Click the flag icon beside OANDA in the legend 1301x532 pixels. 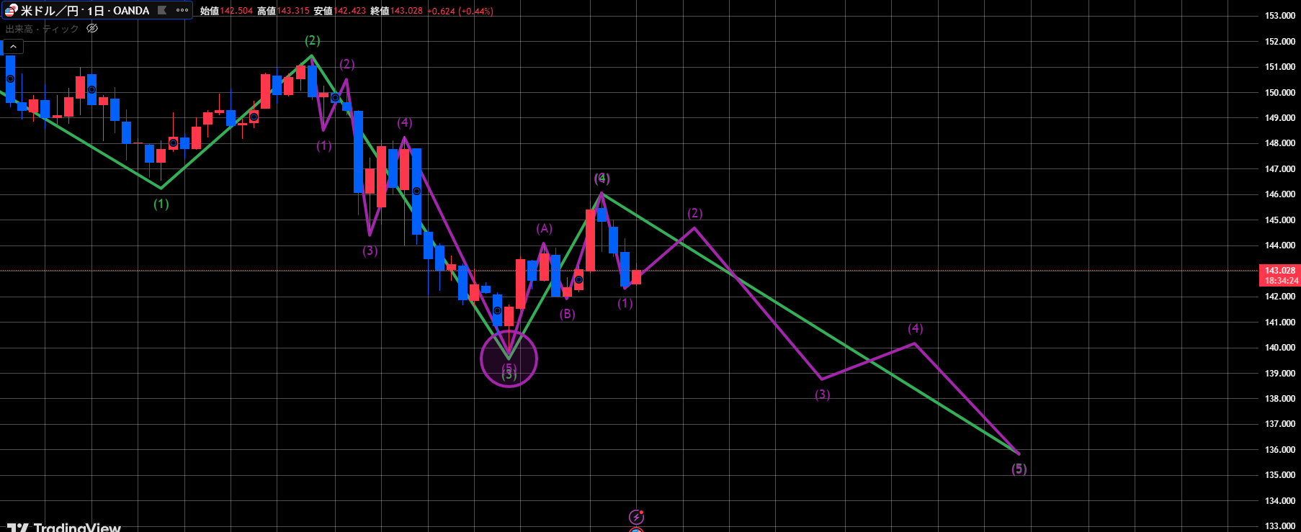[162, 10]
